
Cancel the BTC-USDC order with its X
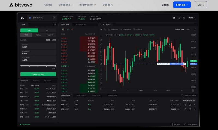point(195,109)
